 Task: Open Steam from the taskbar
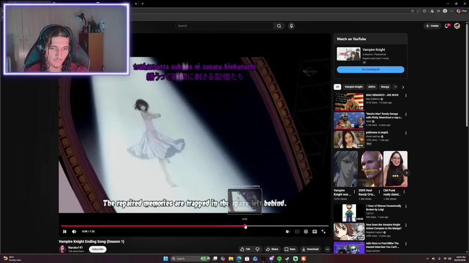click(287, 259)
